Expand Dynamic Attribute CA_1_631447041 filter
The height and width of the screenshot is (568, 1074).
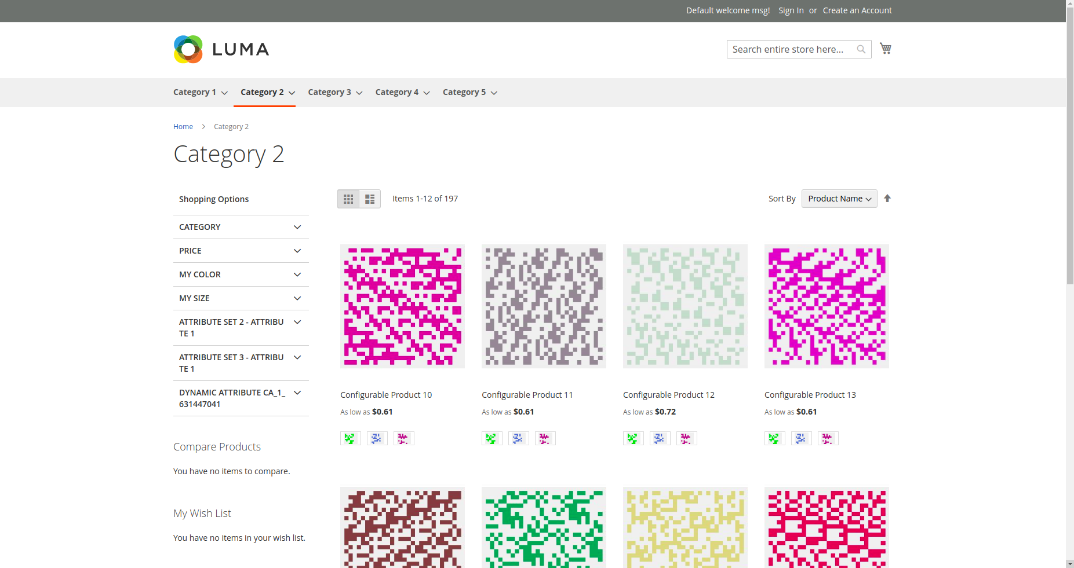[x=241, y=398]
